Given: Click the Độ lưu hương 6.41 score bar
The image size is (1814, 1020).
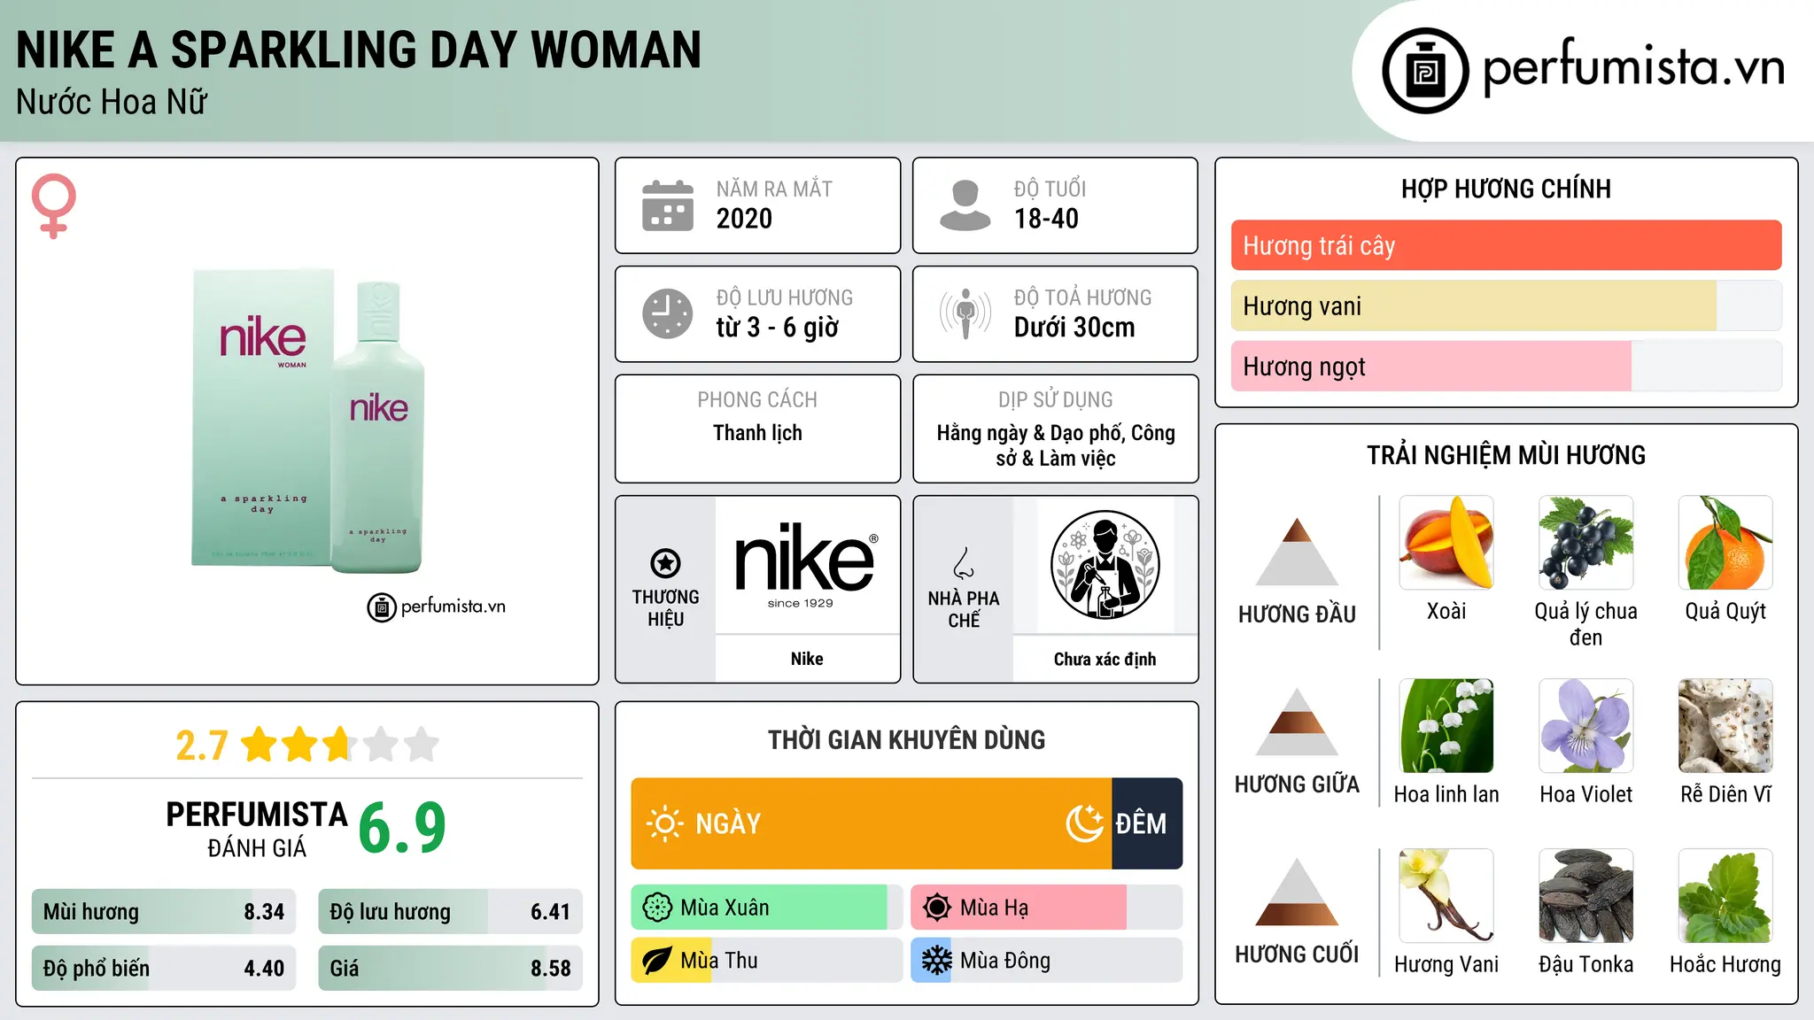Looking at the screenshot, I should coord(450,911).
